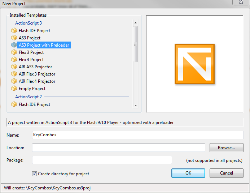The image size is (250, 193).
Task: Click the box icon beside Empty Project
Action: pos(14,88)
